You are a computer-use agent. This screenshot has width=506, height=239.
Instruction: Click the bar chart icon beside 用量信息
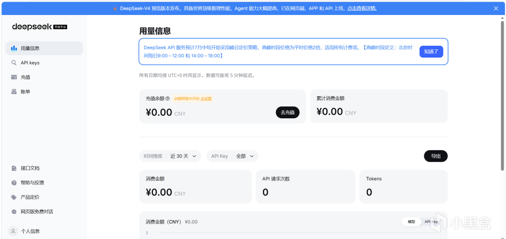[14, 48]
